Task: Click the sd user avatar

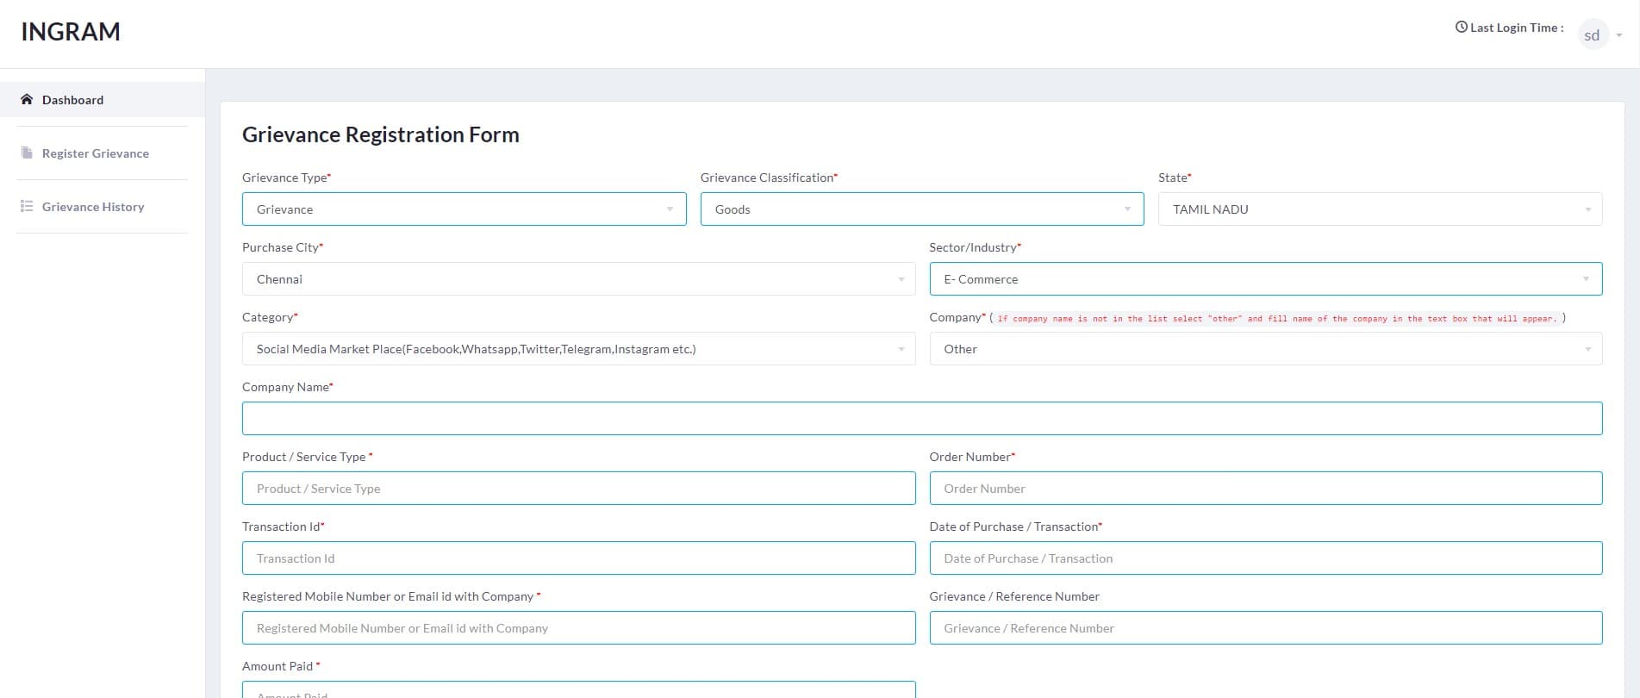Action: 1592,34
